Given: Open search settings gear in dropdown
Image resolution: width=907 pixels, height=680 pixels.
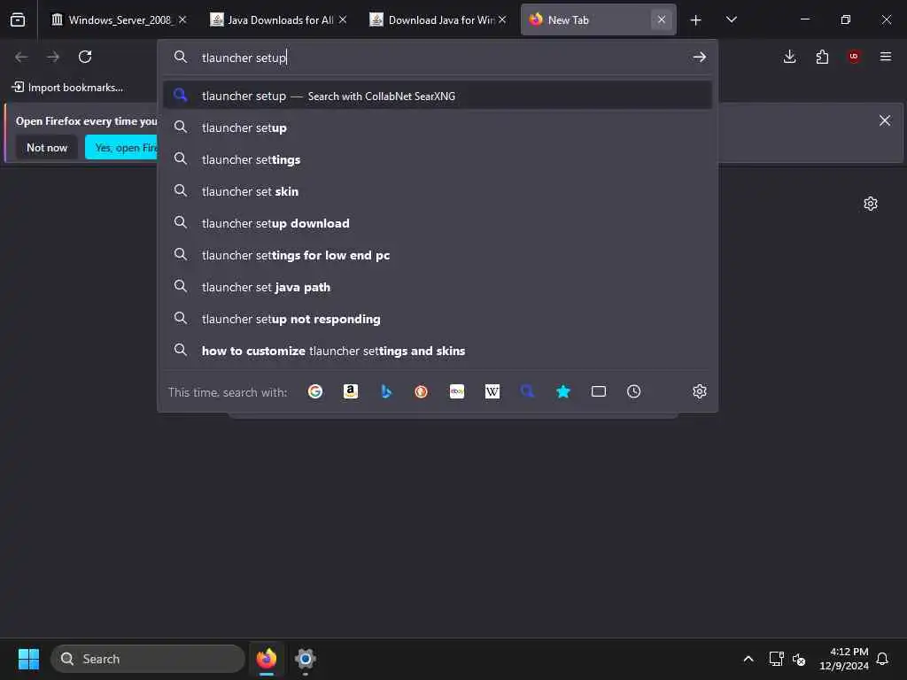Looking at the screenshot, I should pyautogui.click(x=700, y=391).
